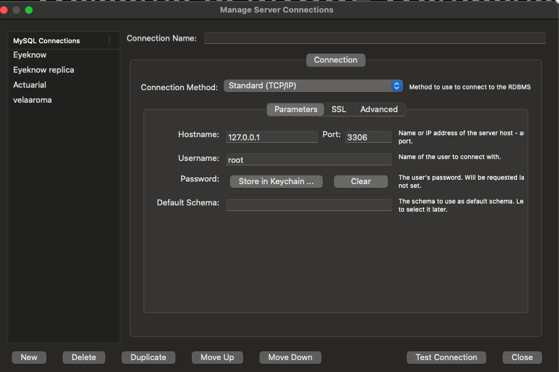The height and width of the screenshot is (372, 559).
Task: Select the Eyeknow replica connection
Action: click(44, 70)
